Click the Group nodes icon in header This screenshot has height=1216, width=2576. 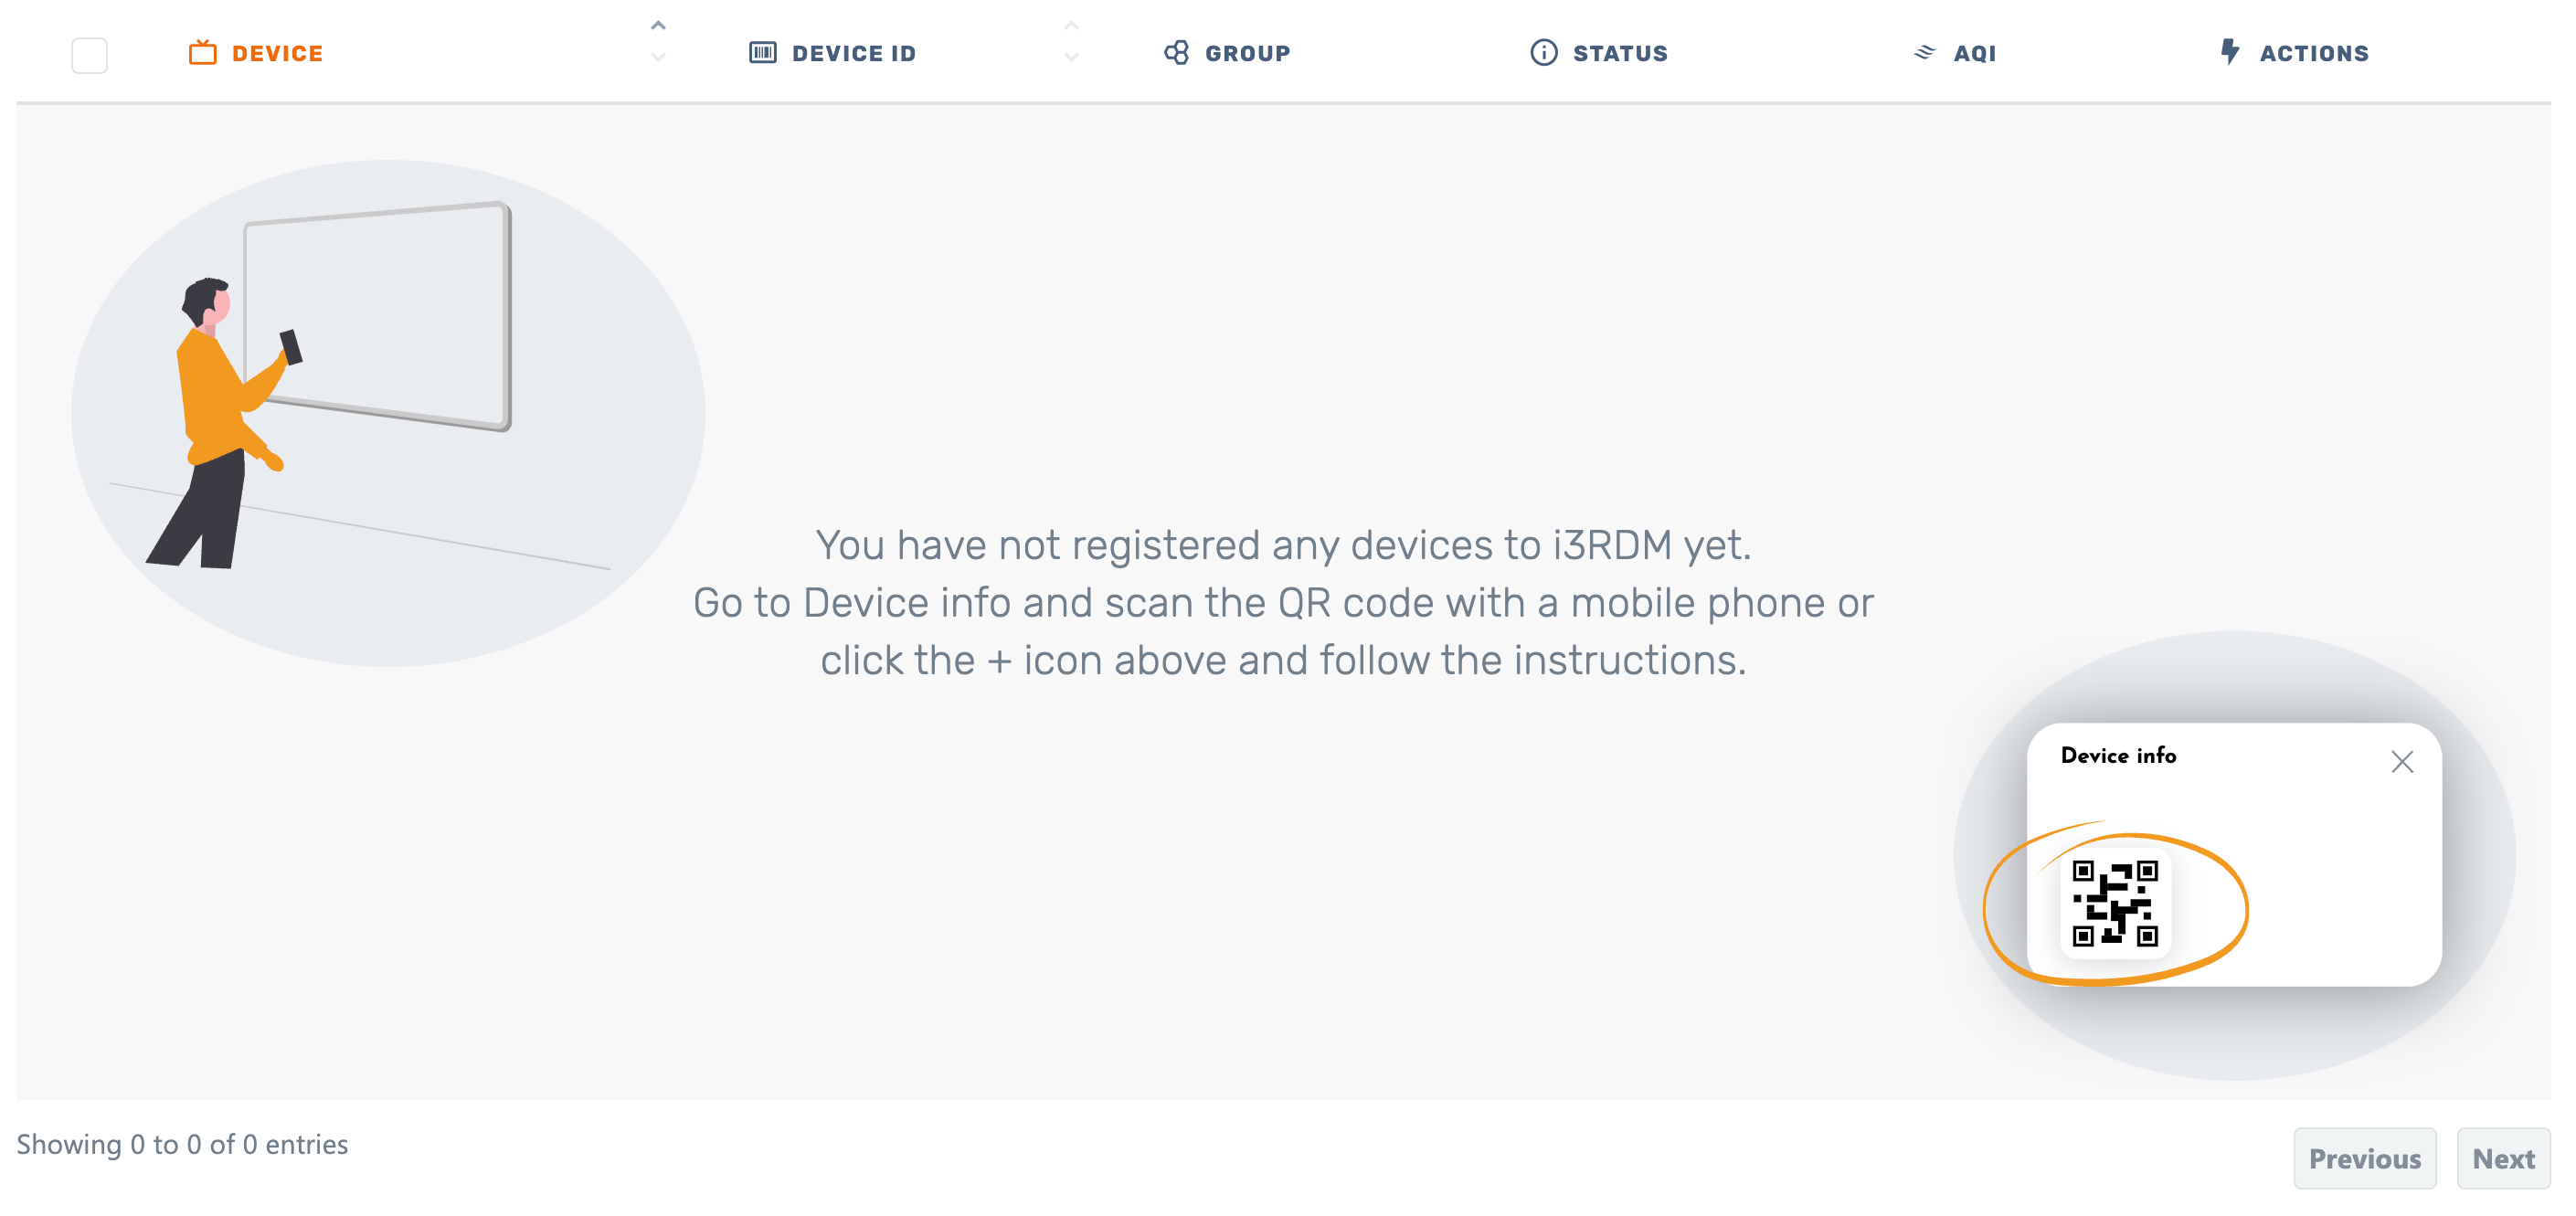click(1176, 52)
